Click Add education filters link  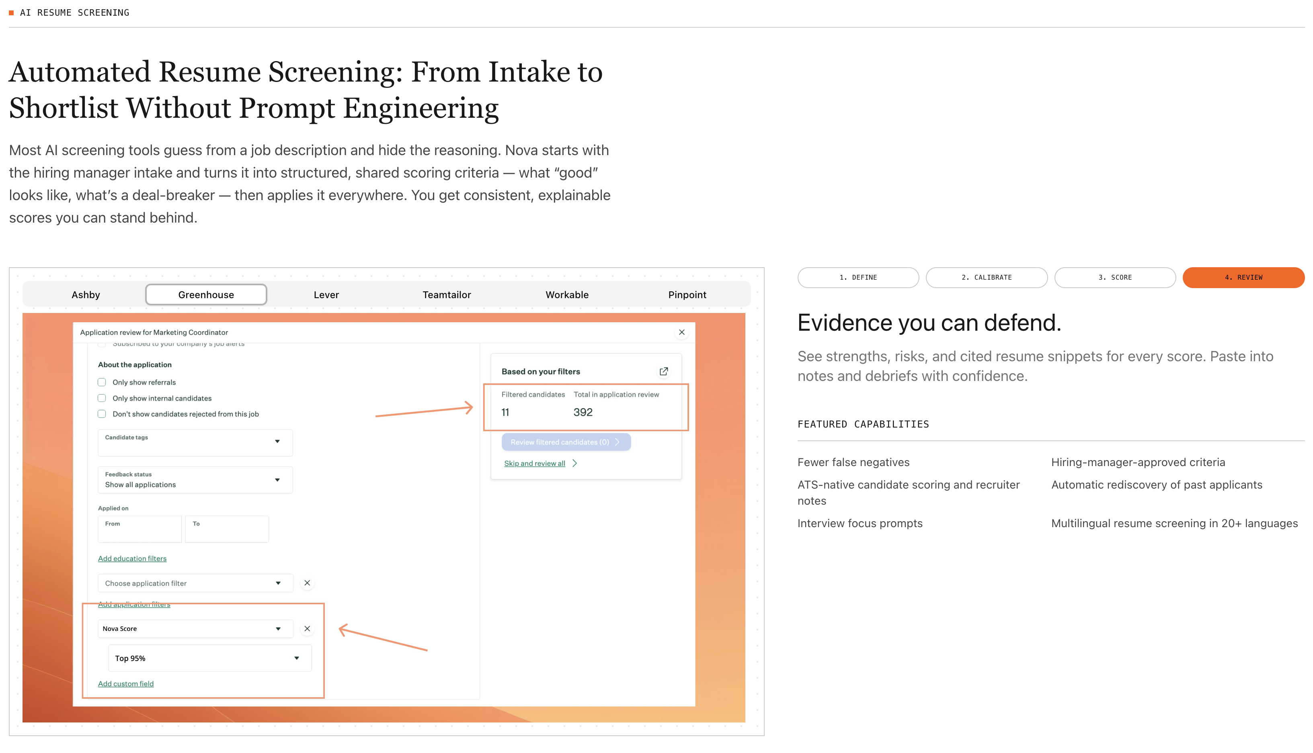(x=132, y=559)
